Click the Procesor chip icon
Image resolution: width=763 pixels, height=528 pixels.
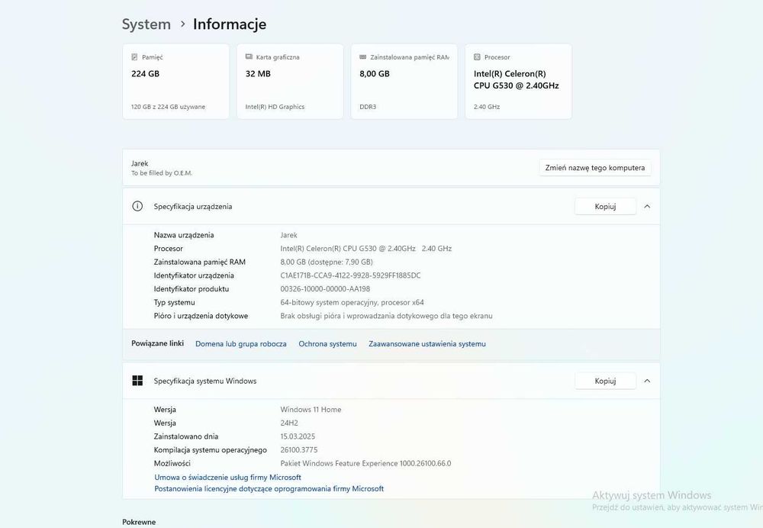477,57
